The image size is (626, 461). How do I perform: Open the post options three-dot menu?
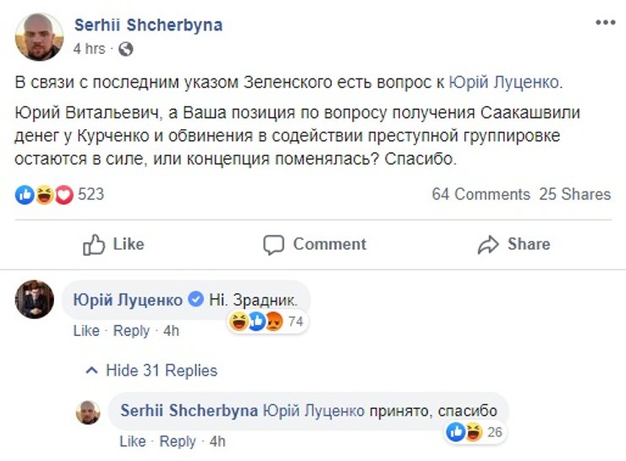click(605, 23)
